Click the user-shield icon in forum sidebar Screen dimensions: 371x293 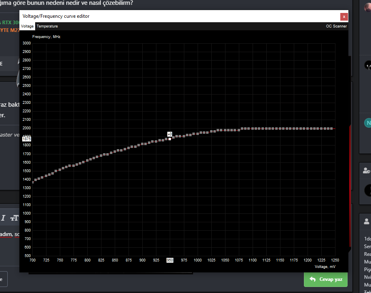[x=367, y=171]
